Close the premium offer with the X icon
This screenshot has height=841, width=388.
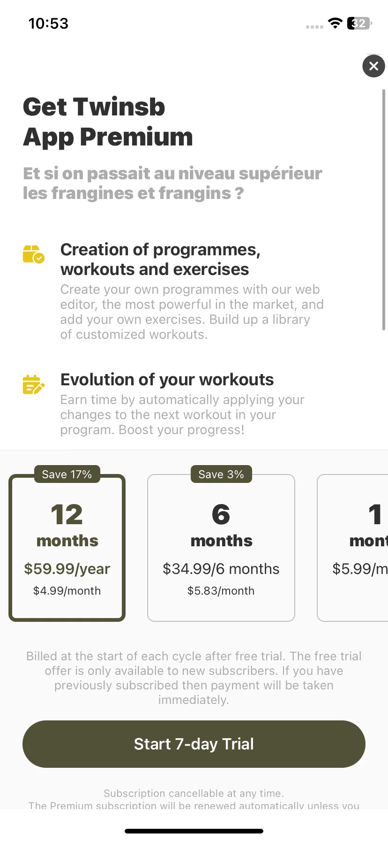point(373,66)
